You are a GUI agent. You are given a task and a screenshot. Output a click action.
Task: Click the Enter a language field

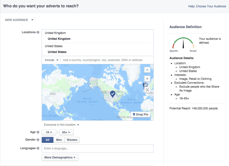pyautogui.click(x=97, y=148)
